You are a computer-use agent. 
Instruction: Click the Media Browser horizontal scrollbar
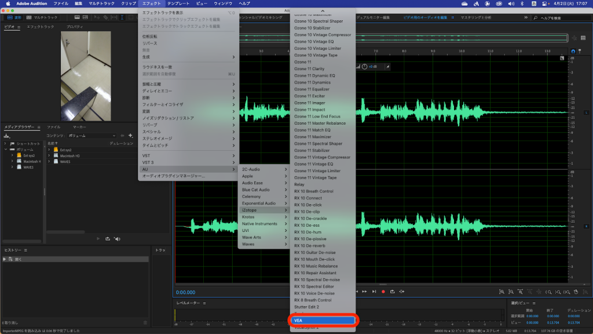66,232
